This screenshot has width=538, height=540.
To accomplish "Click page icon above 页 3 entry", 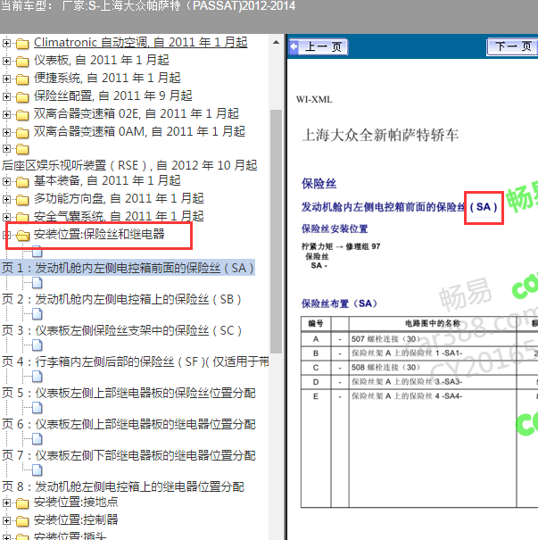I will (37, 314).
